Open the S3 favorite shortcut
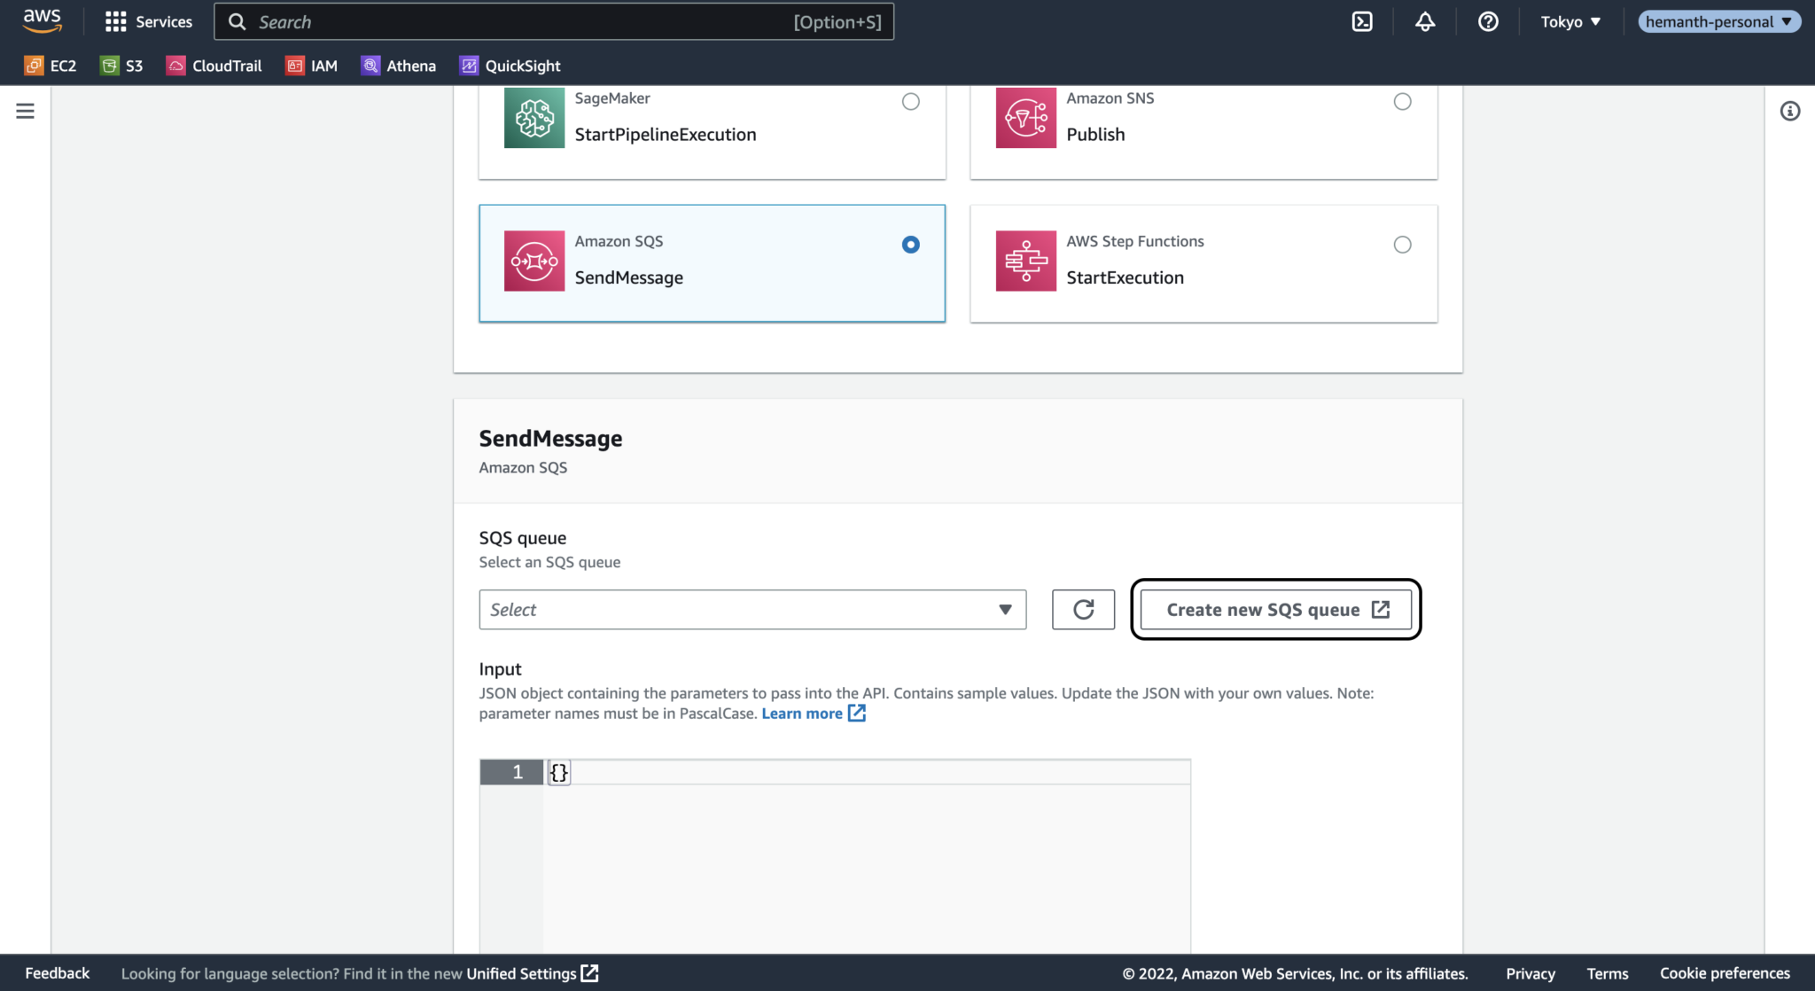The height and width of the screenshot is (991, 1815). pyautogui.click(x=121, y=65)
